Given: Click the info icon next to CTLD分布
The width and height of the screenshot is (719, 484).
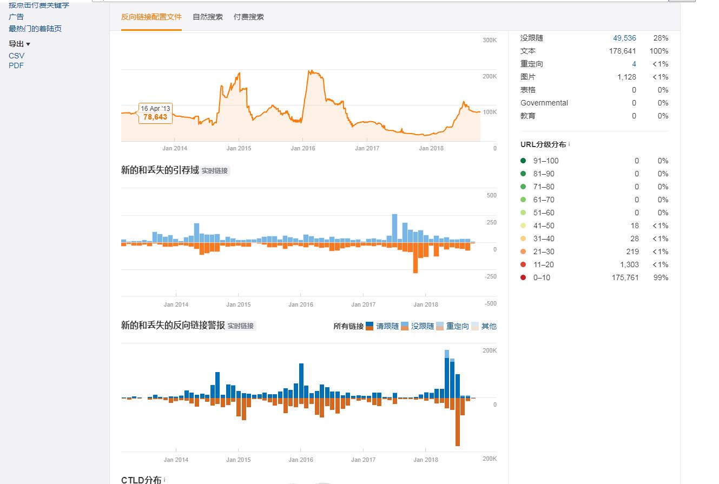Looking at the screenshot, I should tap(164, 480).
